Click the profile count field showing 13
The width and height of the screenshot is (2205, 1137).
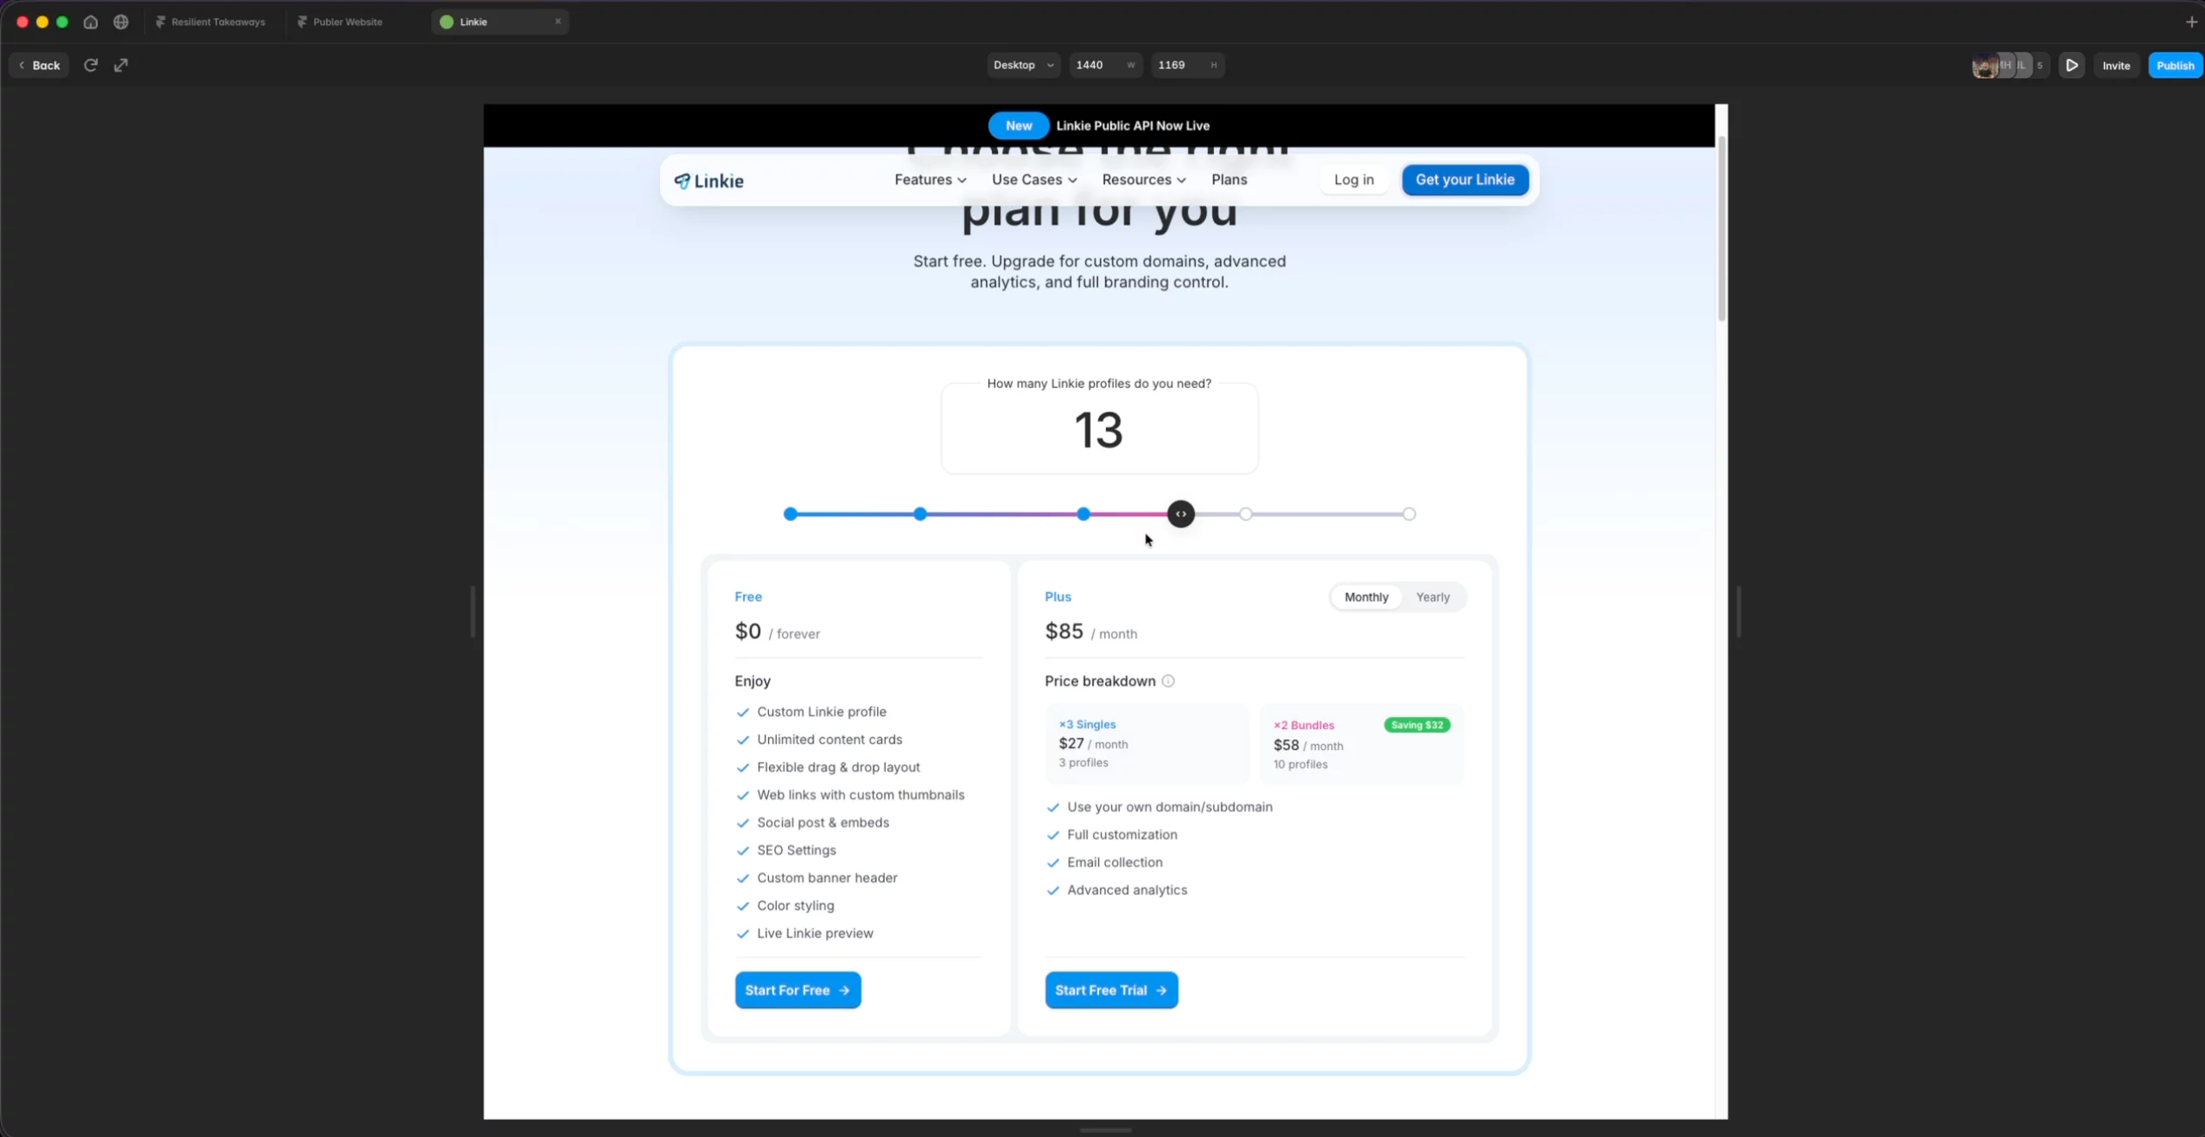tap(1099, 429)
